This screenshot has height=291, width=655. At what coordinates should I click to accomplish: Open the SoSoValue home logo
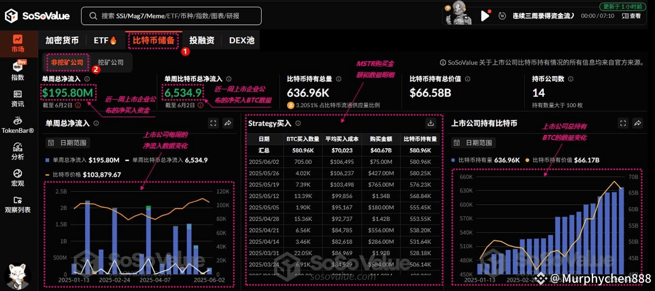[37, 16]
